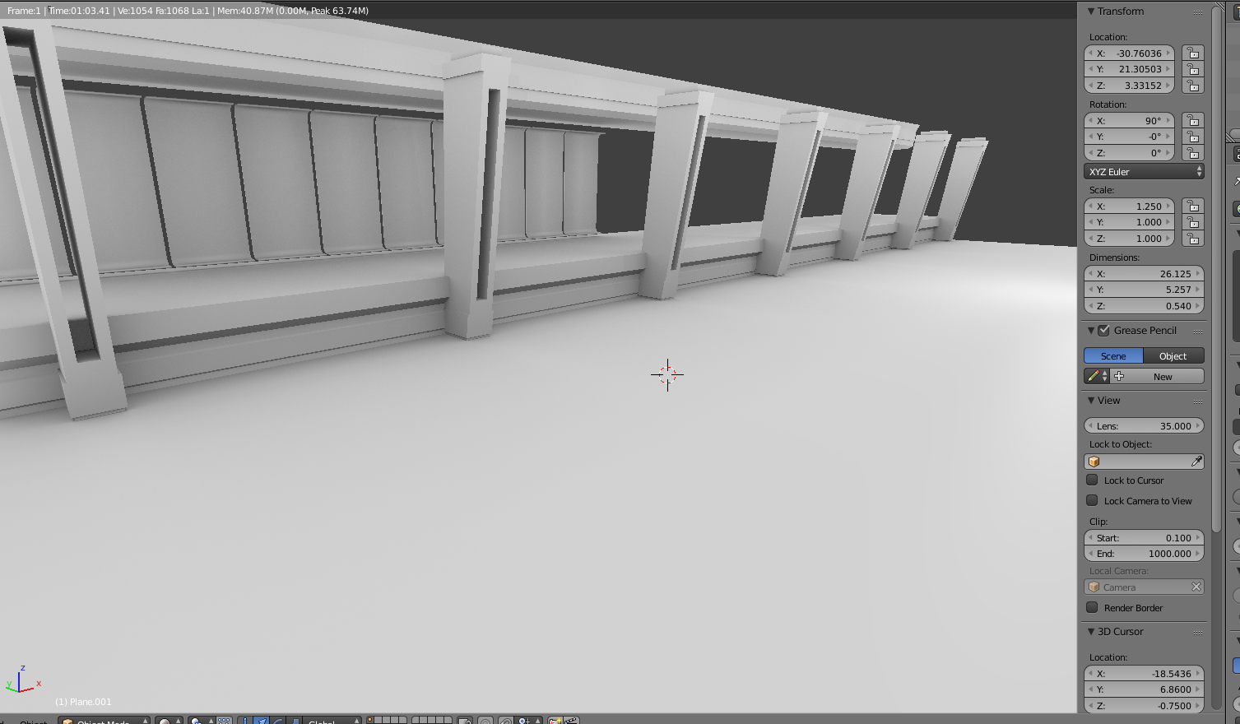
Task: Enable Lock to Cursor checkbox
Action: pos(1092,480)
